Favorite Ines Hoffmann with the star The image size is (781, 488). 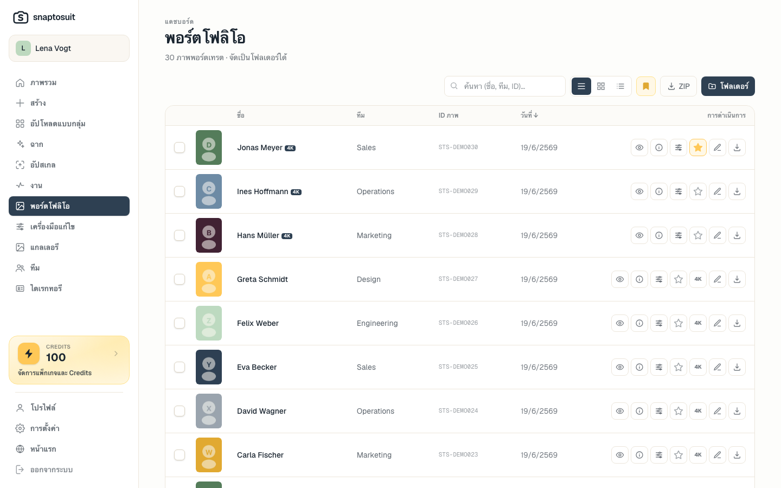tap(698, 191)
